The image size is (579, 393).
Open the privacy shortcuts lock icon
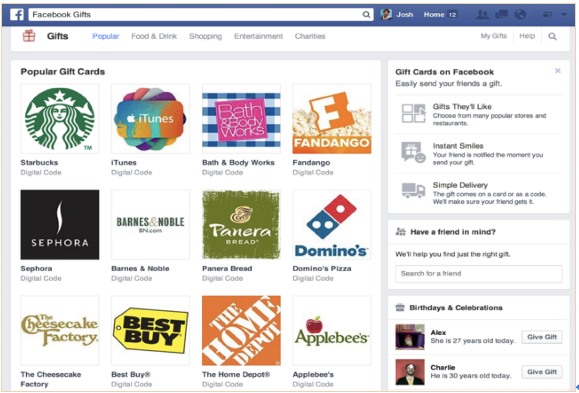547,15
